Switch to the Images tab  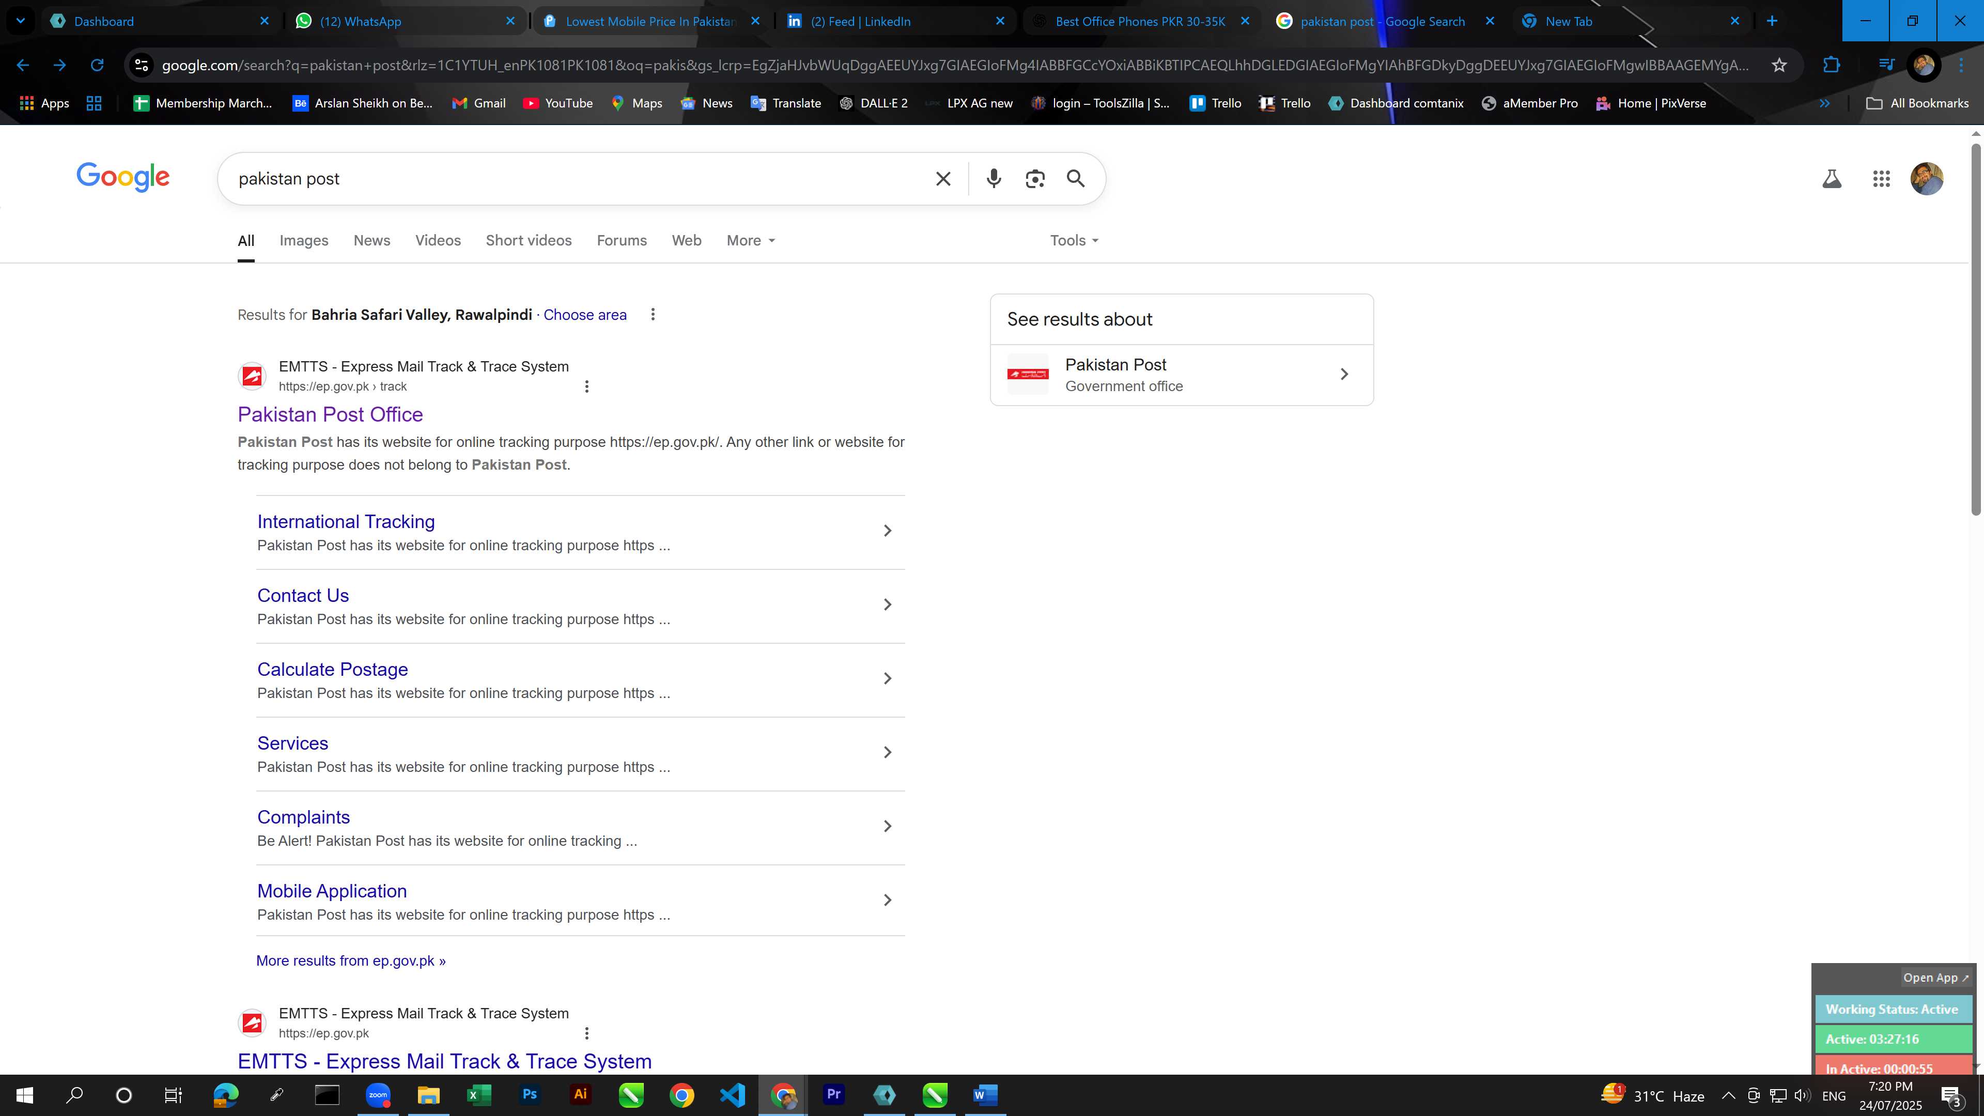303,240
